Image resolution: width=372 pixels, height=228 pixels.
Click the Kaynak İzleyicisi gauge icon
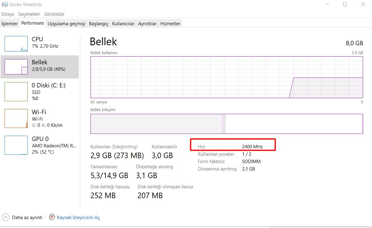(x=52, y=217)
